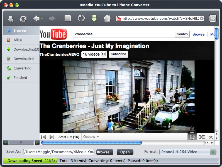222x167 pixels.
Task: Open Artist List (16)
Action: (x=69, y=137)
